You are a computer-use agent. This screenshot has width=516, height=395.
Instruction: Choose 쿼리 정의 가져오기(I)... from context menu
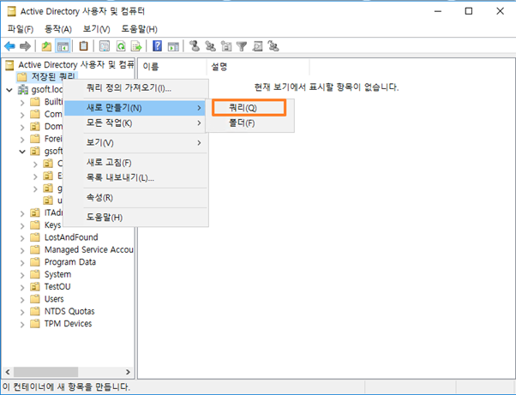[x=136, y=88]
